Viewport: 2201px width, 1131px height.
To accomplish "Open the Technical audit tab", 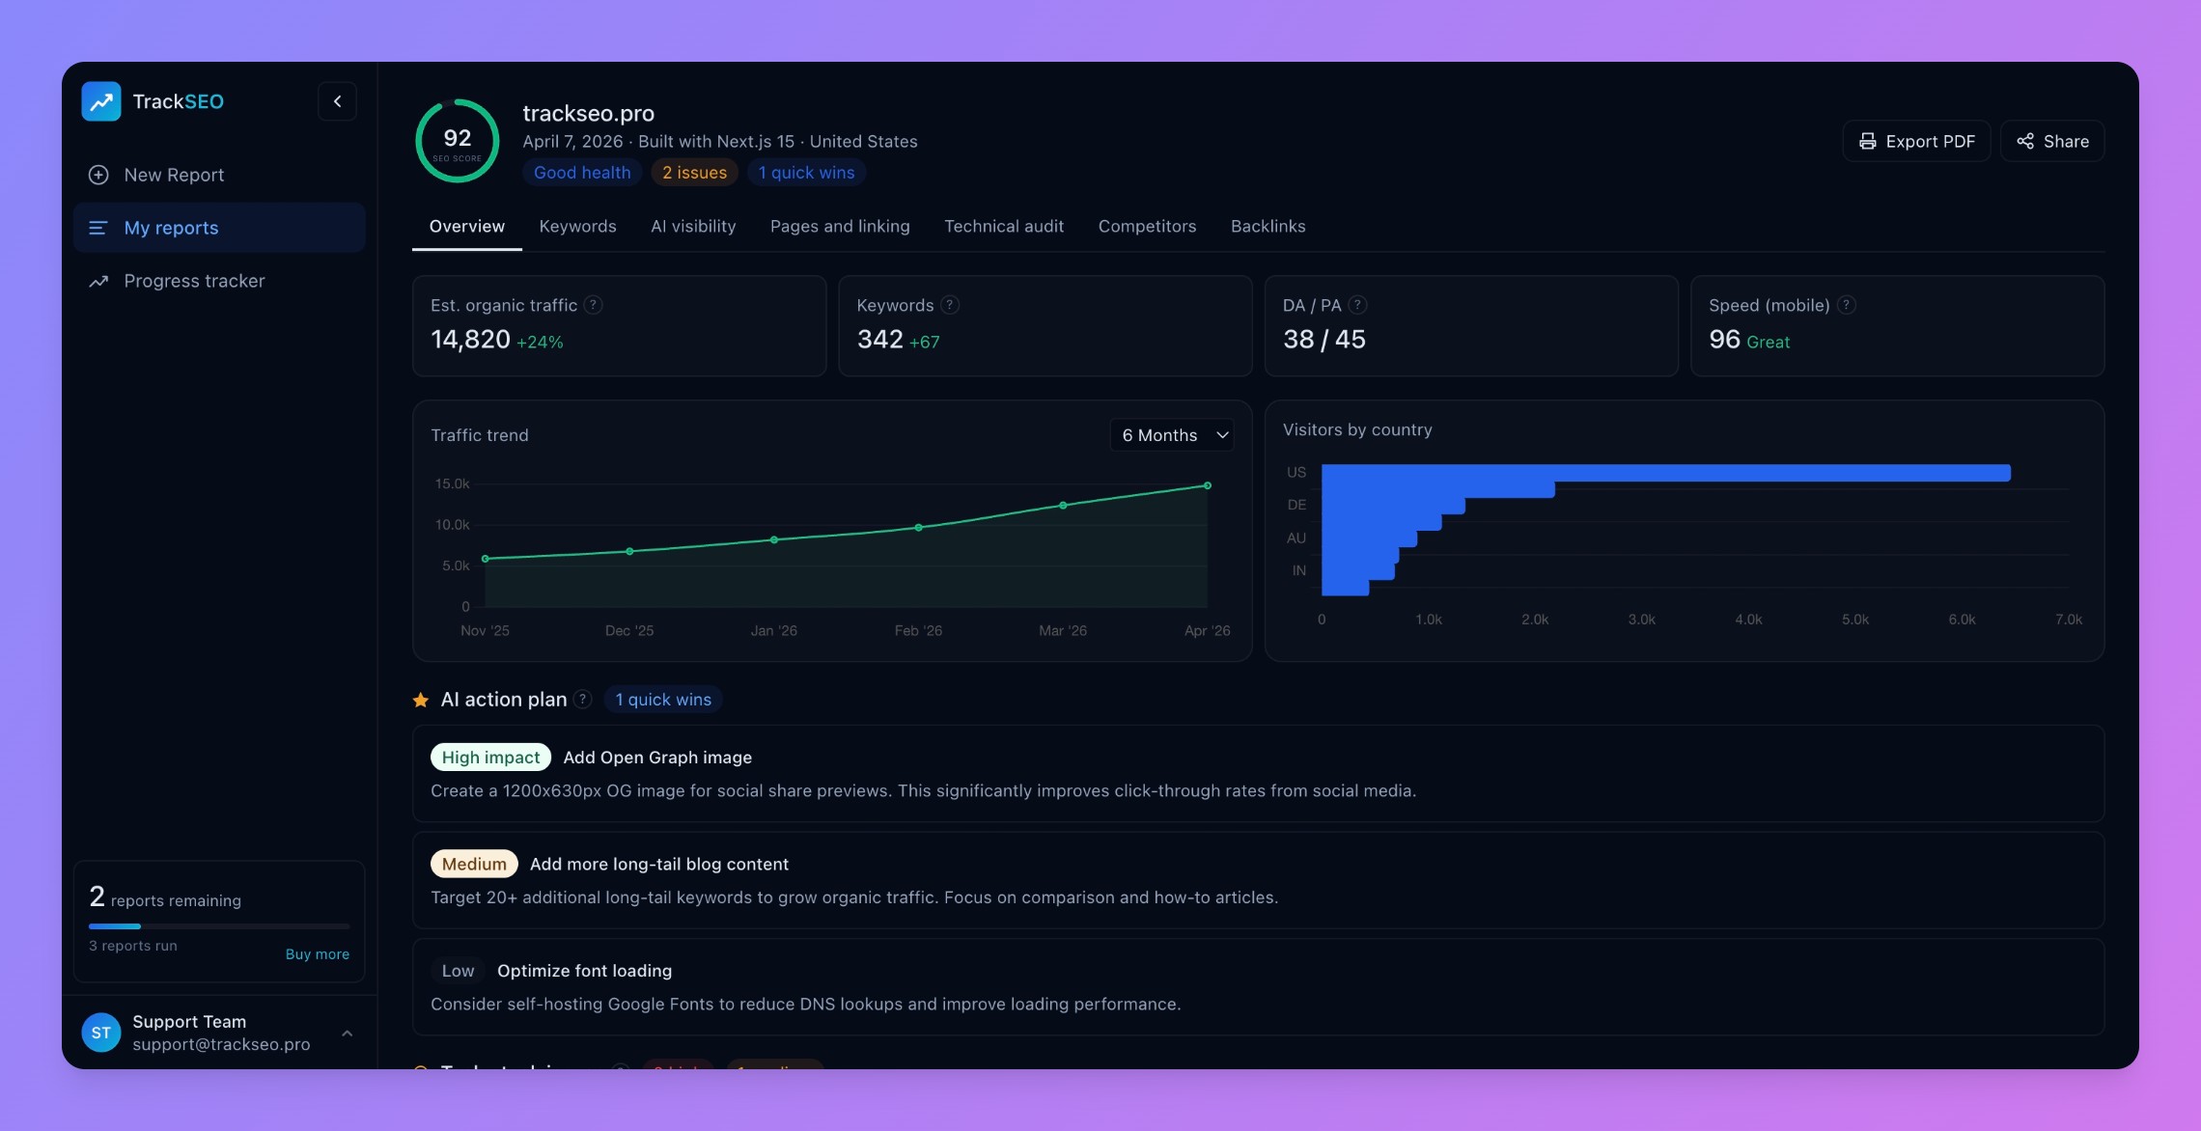I will (x=1003, y=226).
